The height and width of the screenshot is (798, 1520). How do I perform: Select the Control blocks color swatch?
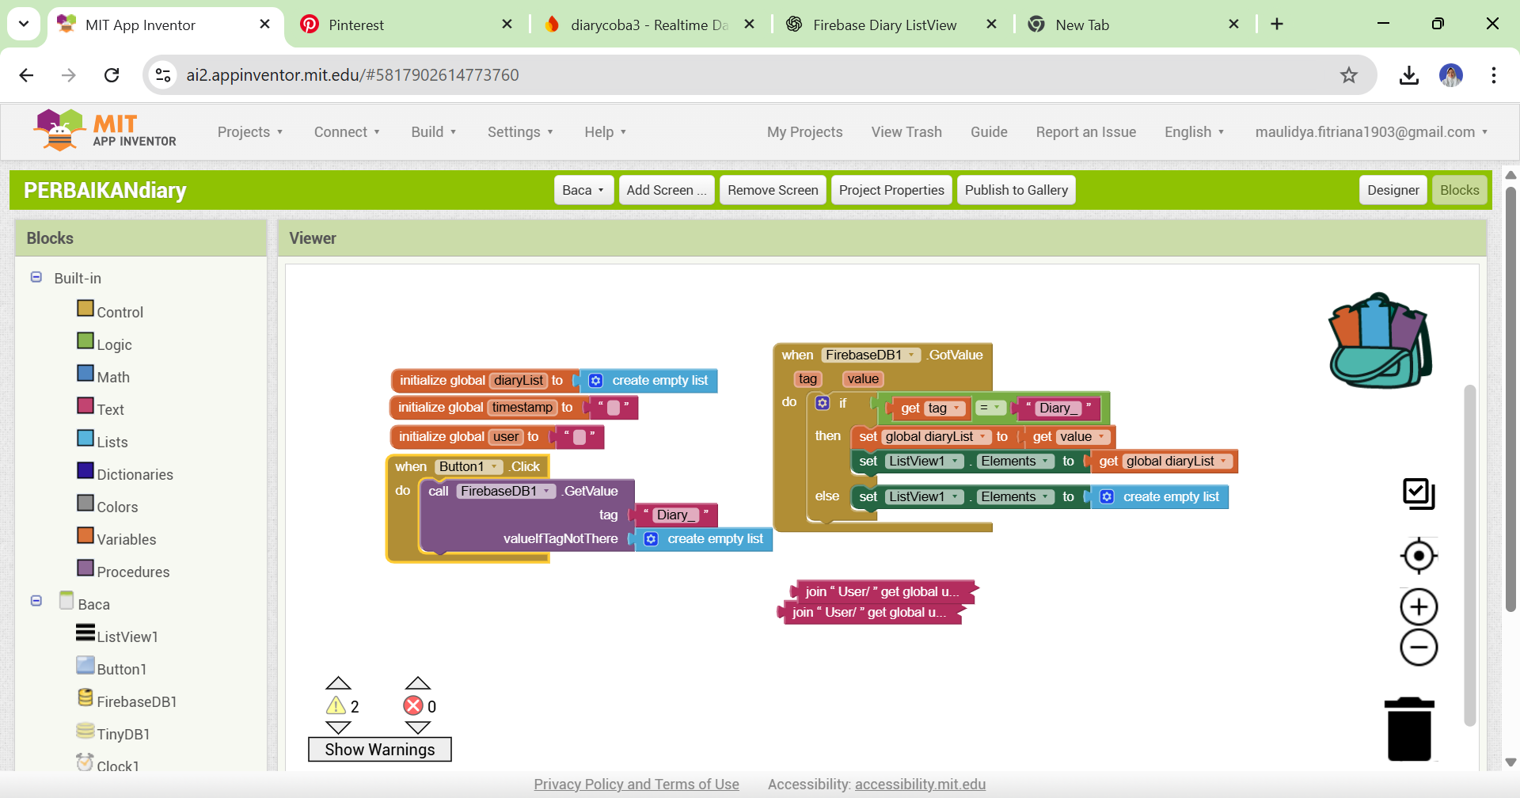[85, 309]
